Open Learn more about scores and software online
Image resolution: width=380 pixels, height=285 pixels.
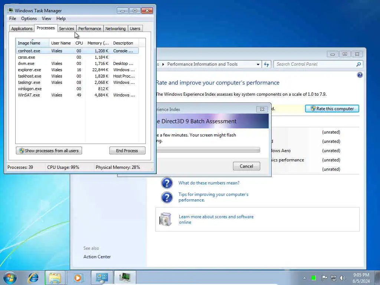click(x=216, y=220)
